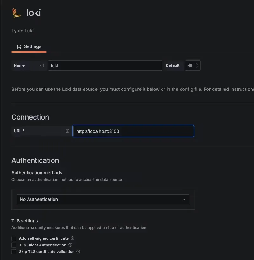
Task: Click the info icon beside Name label
Action: click(x=42, y=65)
